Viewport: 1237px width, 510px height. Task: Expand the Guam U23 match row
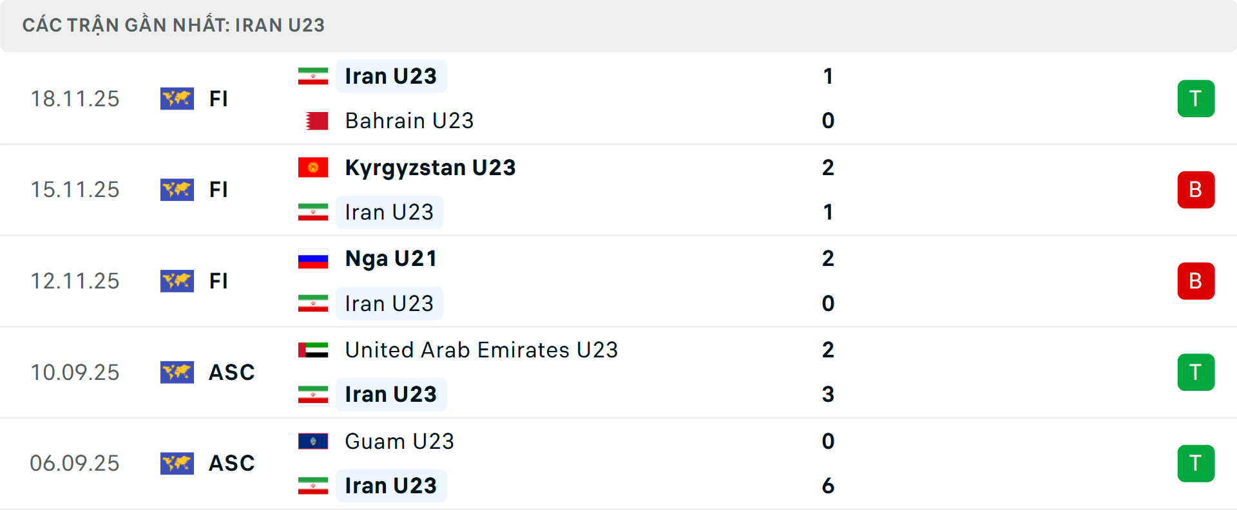(x=618, y=463)
